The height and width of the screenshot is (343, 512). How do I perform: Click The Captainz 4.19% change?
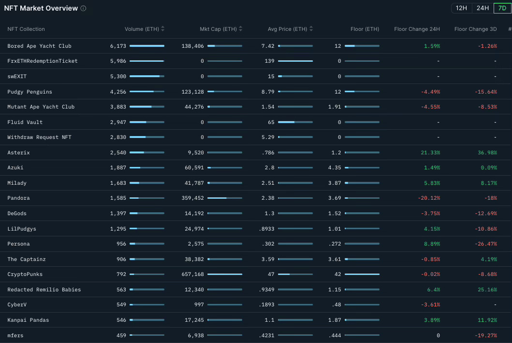[489, 259]
